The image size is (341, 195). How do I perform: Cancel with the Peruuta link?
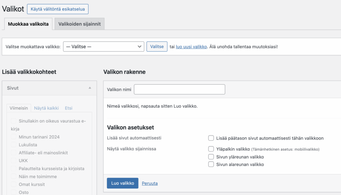click(150, 183)
